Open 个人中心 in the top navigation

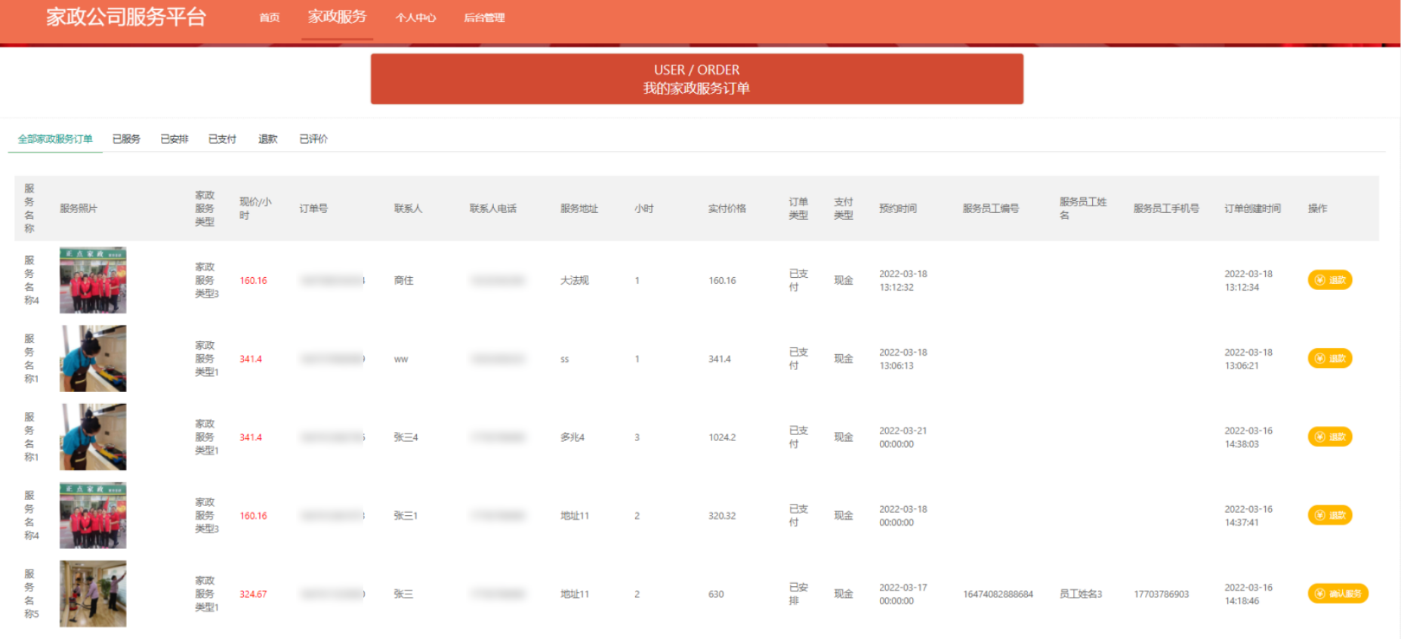pos(415,17)
